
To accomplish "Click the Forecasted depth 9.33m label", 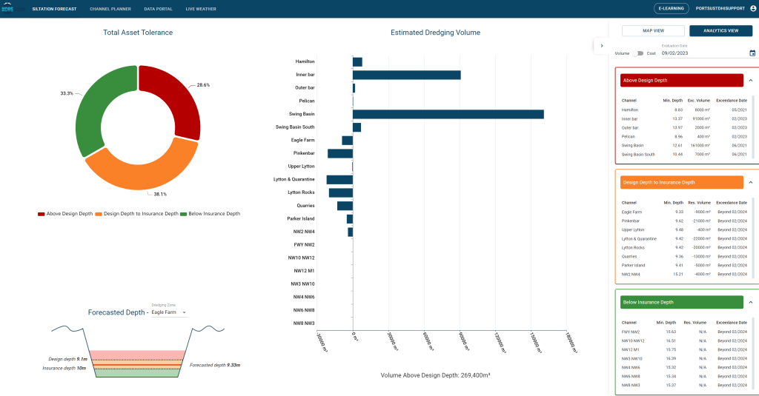I will pyautogui.click(x=215, y=365).
